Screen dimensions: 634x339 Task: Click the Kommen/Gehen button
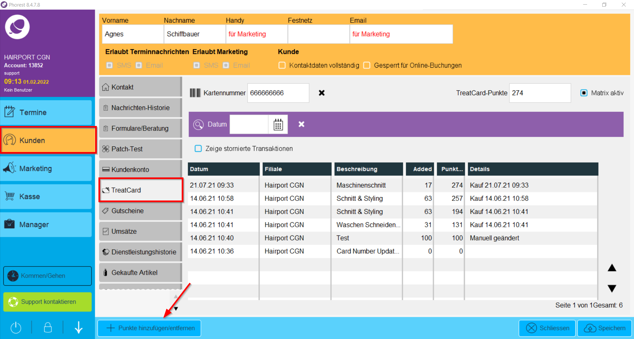pyautogui.click(x=48, y=276)
